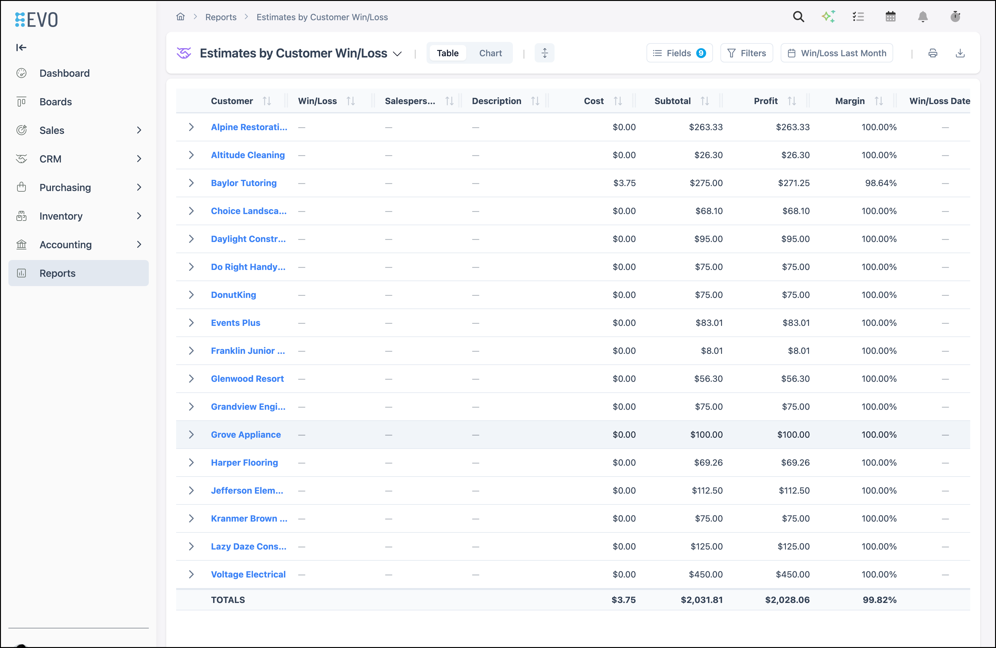Expand the DonutKing row

click(x=191, y=295)
